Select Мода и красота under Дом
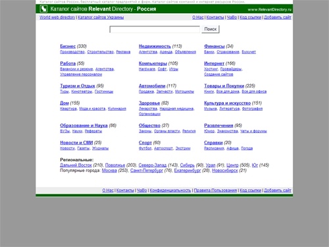This screenshot has width=329, height=247. point(92,109)
